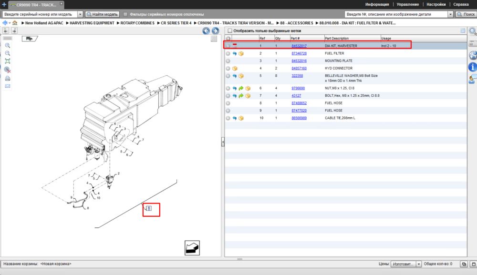This screenshot has height=275, width=477.
Task: Expand the diagram panel with the right arrow button
Action: coord(14,31)
